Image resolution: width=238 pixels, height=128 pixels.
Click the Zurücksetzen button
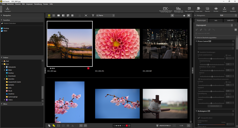215,106
